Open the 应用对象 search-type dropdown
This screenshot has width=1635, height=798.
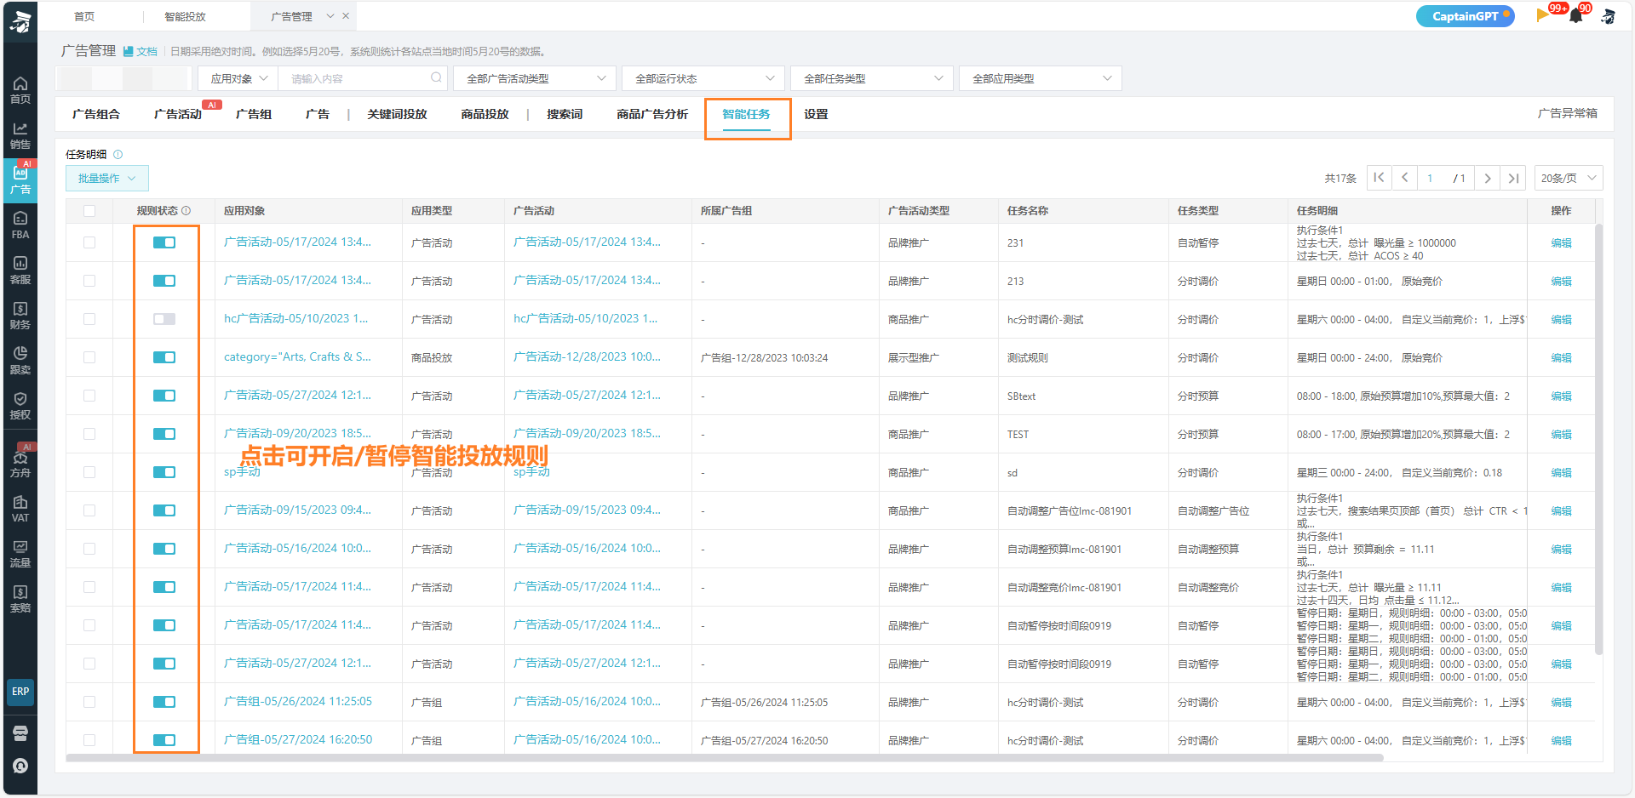(x=238, y=78)
